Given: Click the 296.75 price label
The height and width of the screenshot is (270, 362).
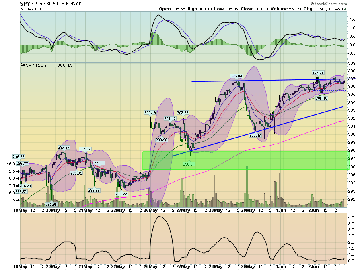Looking at the screenshot, I should tap(19, 157).
